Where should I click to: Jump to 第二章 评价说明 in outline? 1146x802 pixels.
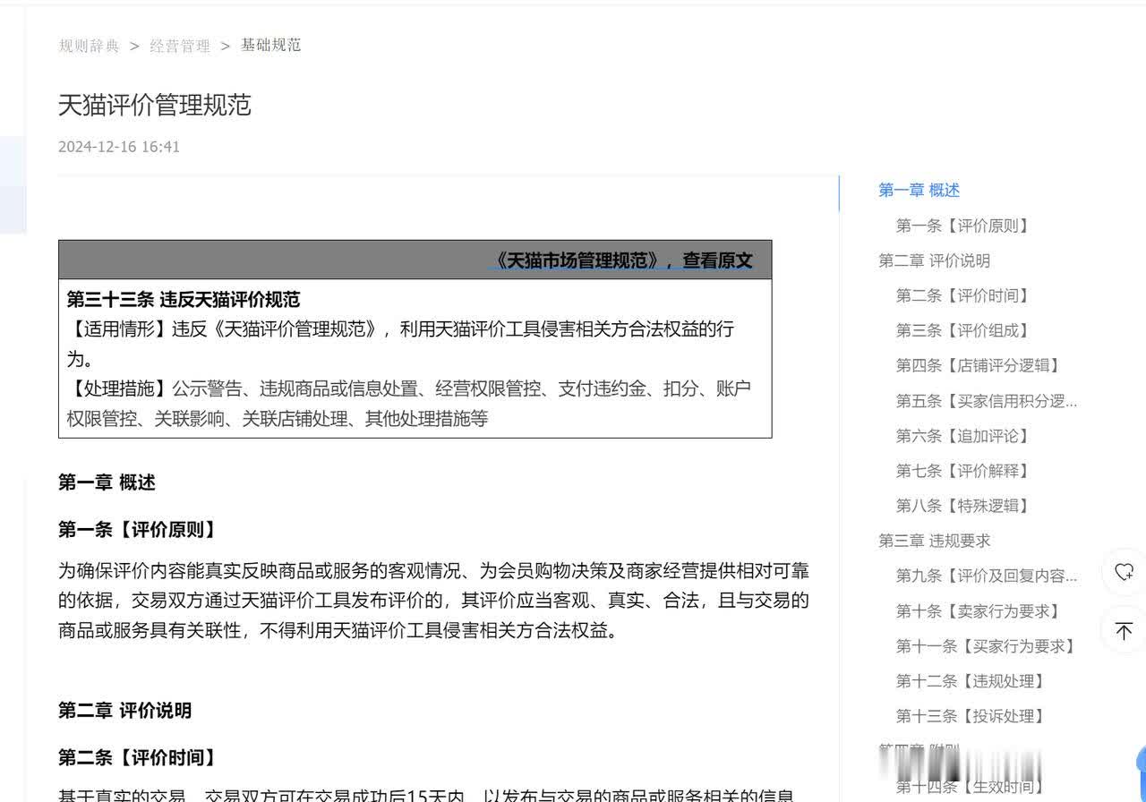click(935, 260)
